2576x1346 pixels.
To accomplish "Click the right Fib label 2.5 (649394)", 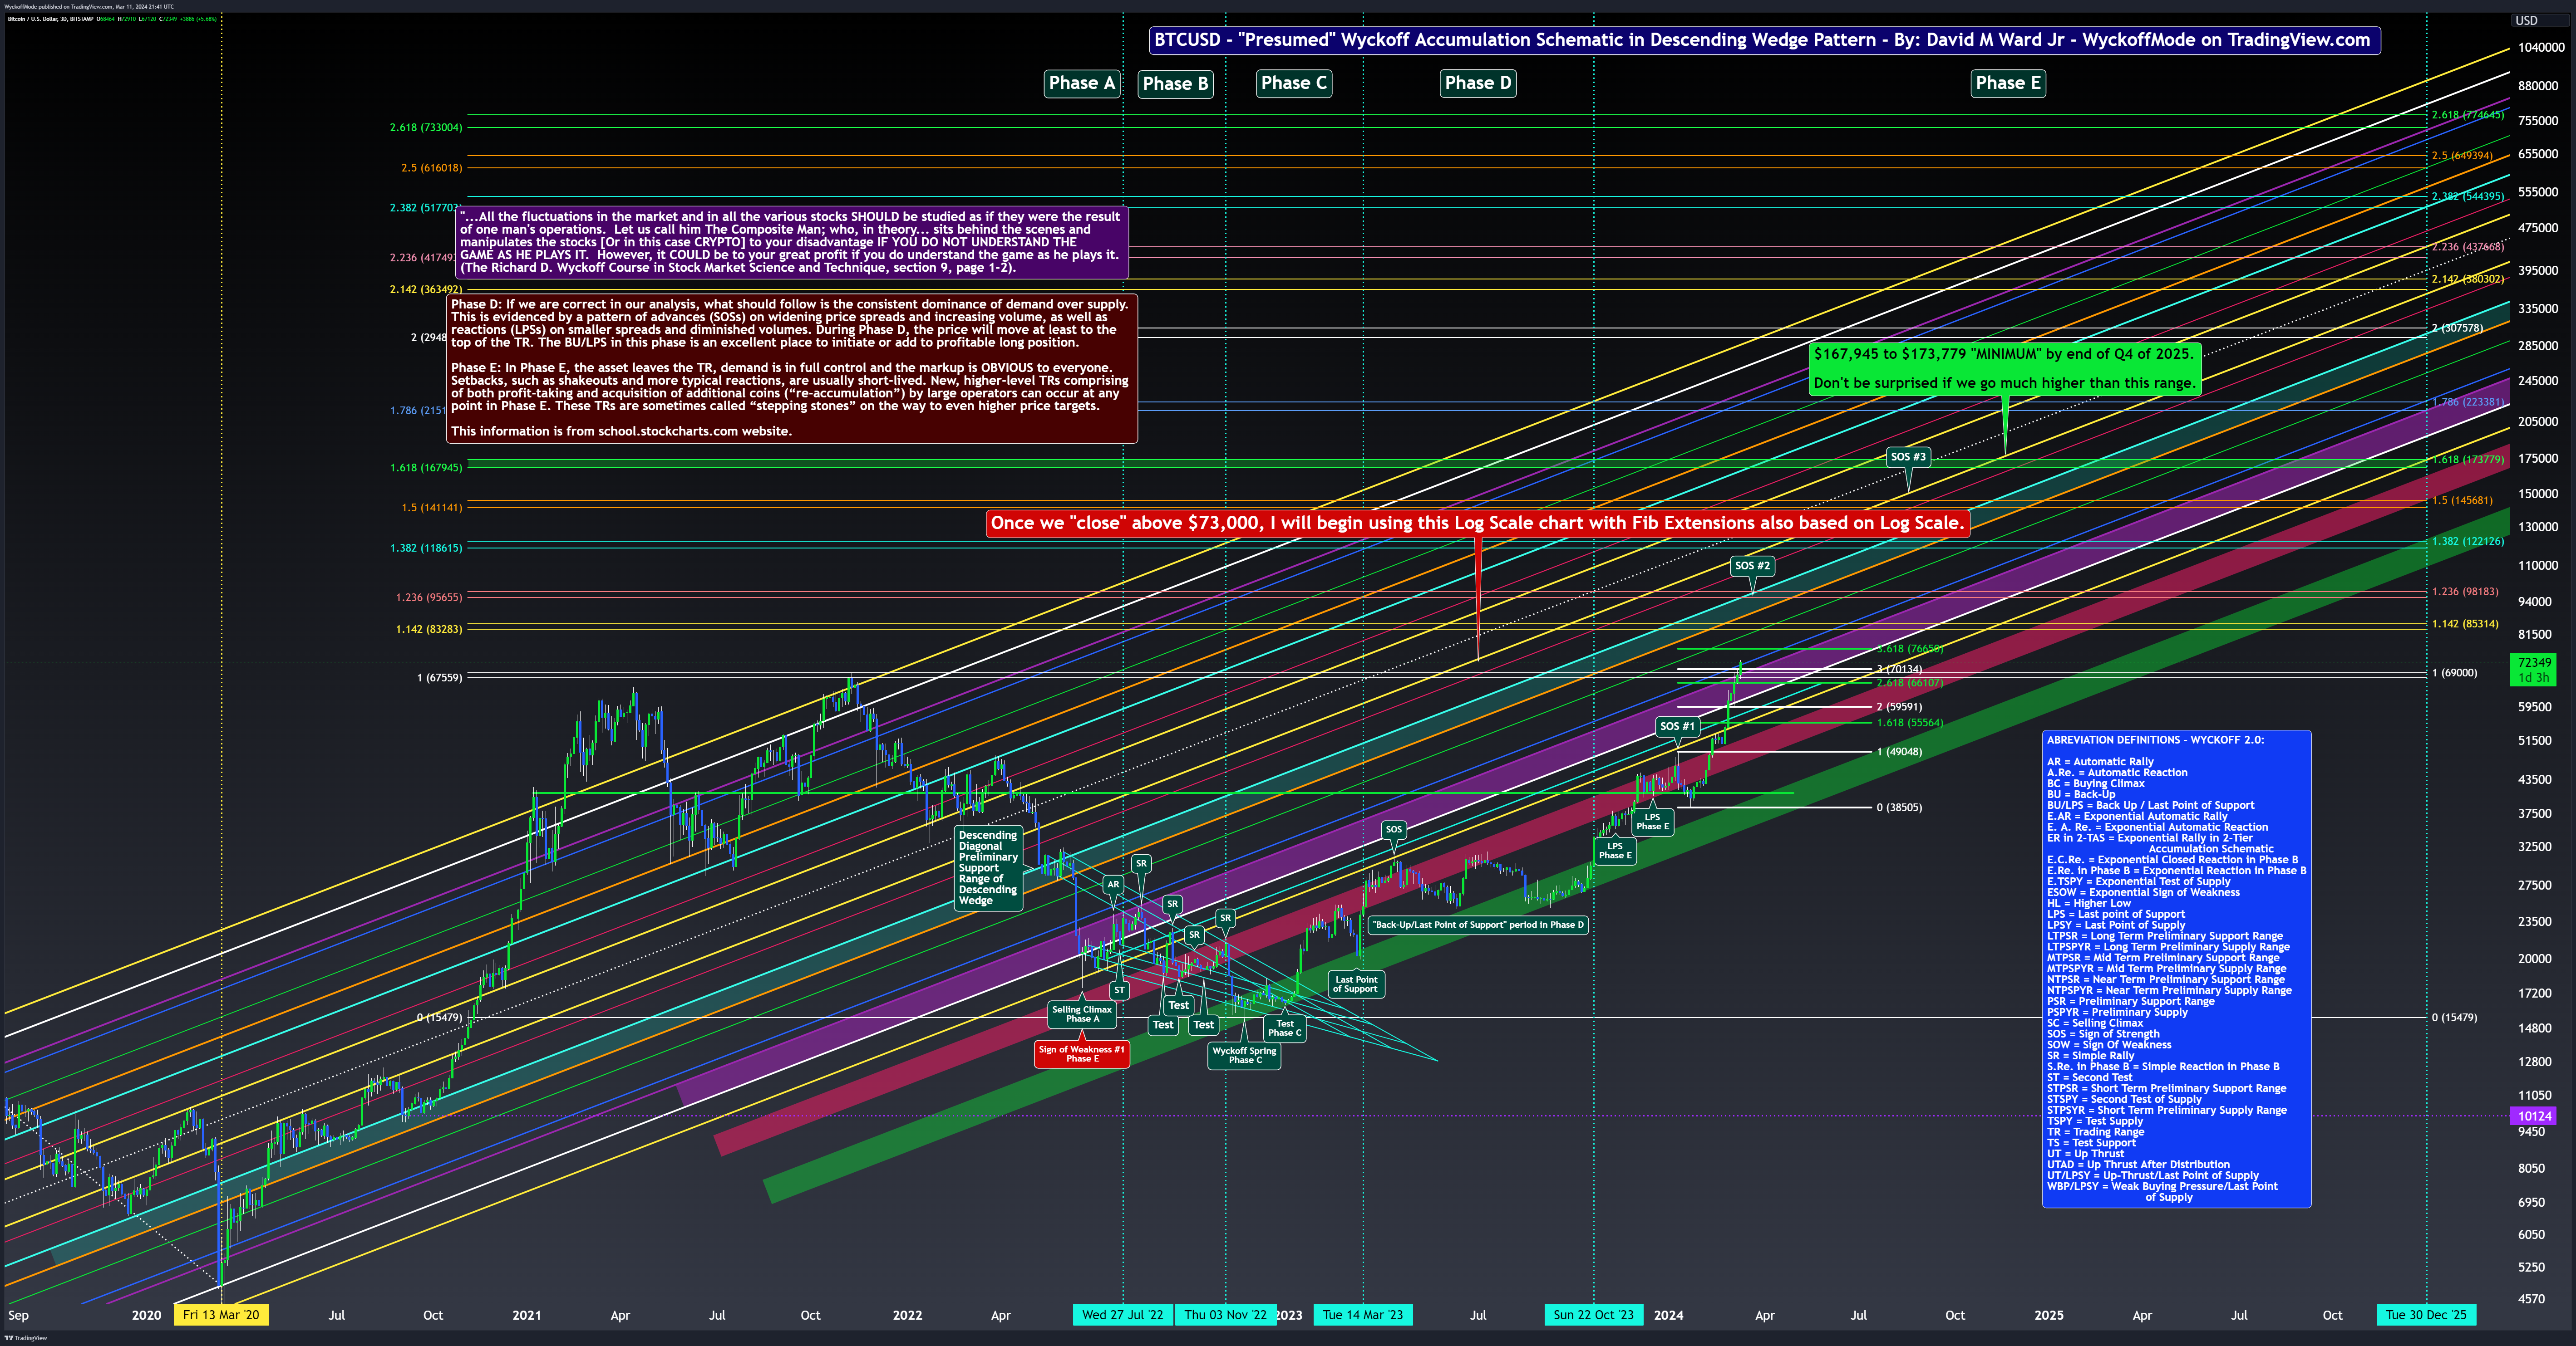I will coord(2462,156).
